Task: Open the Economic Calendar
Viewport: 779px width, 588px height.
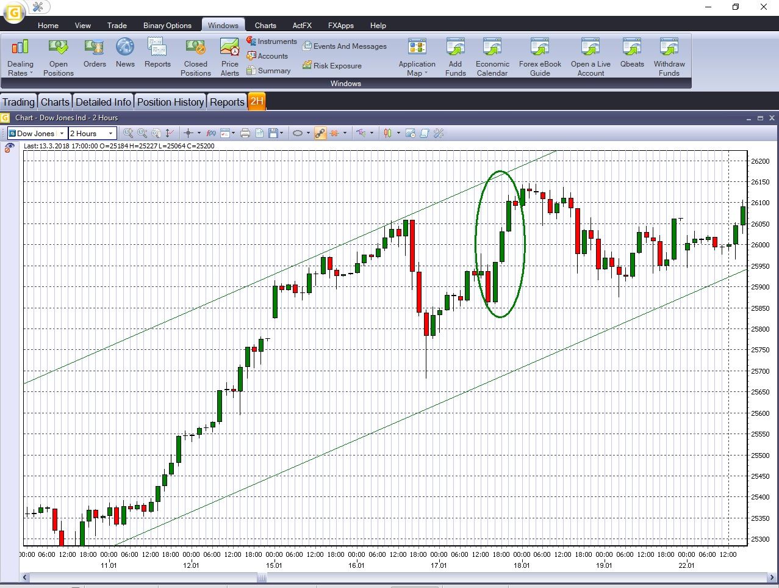Action: click(x=492, y=57)
